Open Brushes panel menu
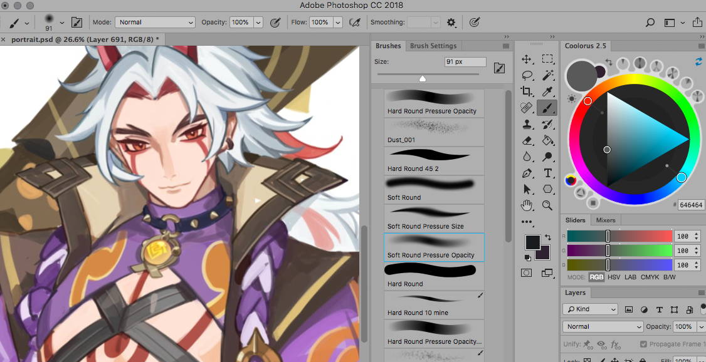The image size is (706, 362). pyautogui.click(x=505, y=46)
